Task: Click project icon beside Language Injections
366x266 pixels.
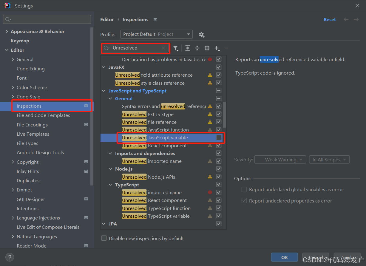Action: (86, 218)
